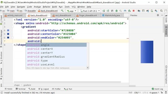Click the horizontal scrollbar of the editor
The height and width of the screenshot is (94, 168).
tap(67, 82)
